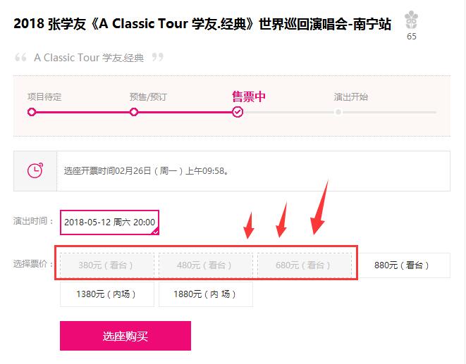Viewport: 466px width, 364px height.
Task: Click the checkmark circle under 售票中
Action: coord(238,112)
